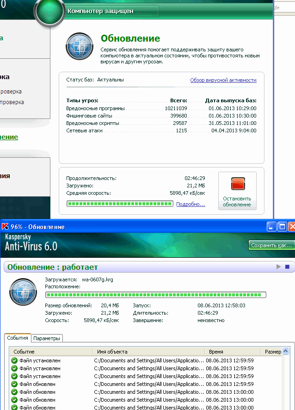The height and width of the screenshot is (410, 295).
Task: Open Обзор вирусной активности link
Action: click(223, 80)
